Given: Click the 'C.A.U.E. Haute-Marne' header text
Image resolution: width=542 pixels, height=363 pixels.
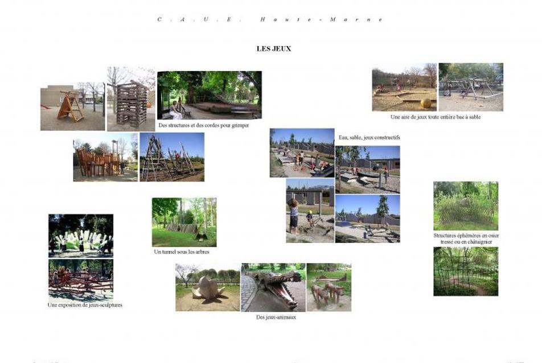Looking at the screenshot, I should pos(270,20).
